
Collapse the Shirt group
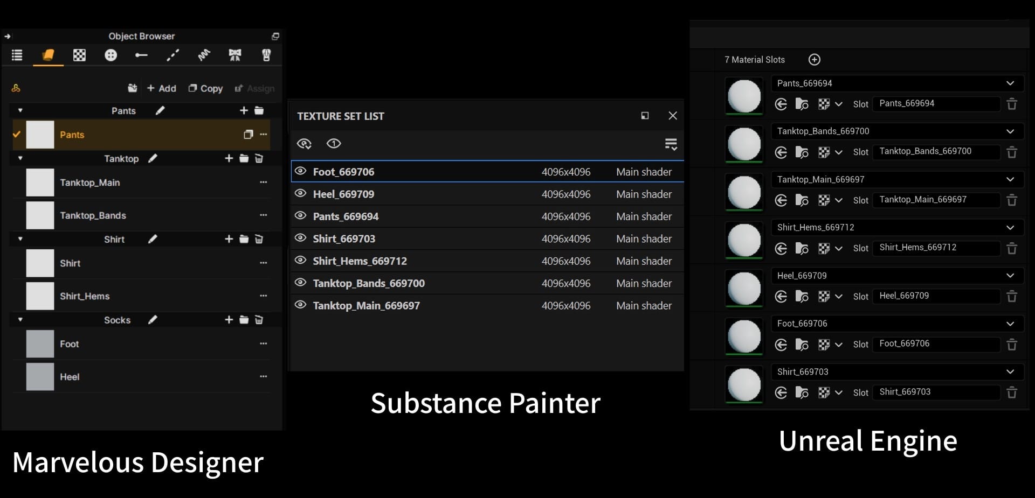coord(20,239)
